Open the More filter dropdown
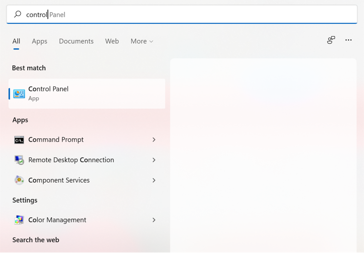 (x=142, y=41)
